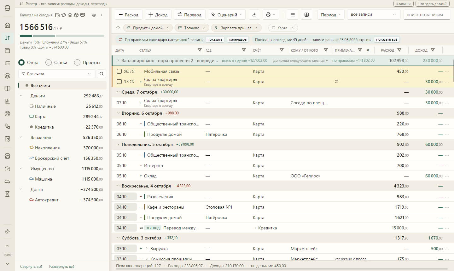
Task: Click the download export toolbar icon
Action: [x=254, y=14]
